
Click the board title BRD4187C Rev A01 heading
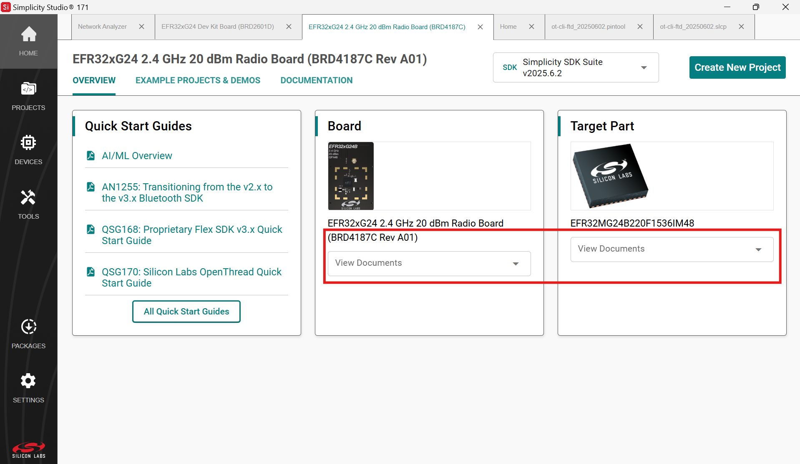pyautogui.click(x=250, y=59)
